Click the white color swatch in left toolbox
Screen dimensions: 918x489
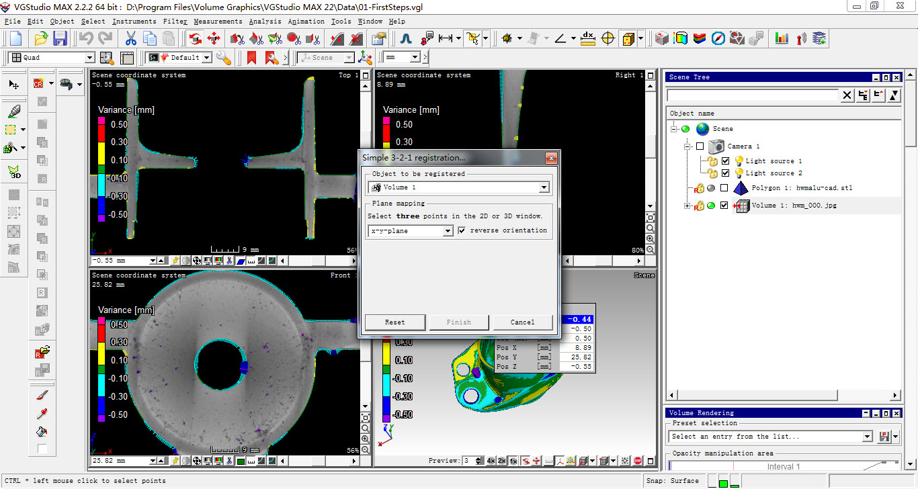click(x=42, y=449)
